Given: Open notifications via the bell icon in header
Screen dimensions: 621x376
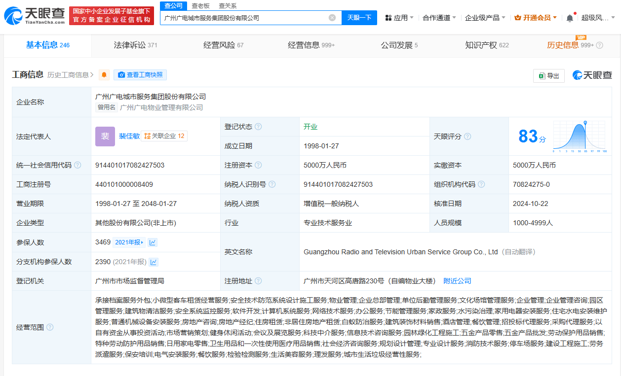Looking at the screenshot, I should [x=570, y=18].
